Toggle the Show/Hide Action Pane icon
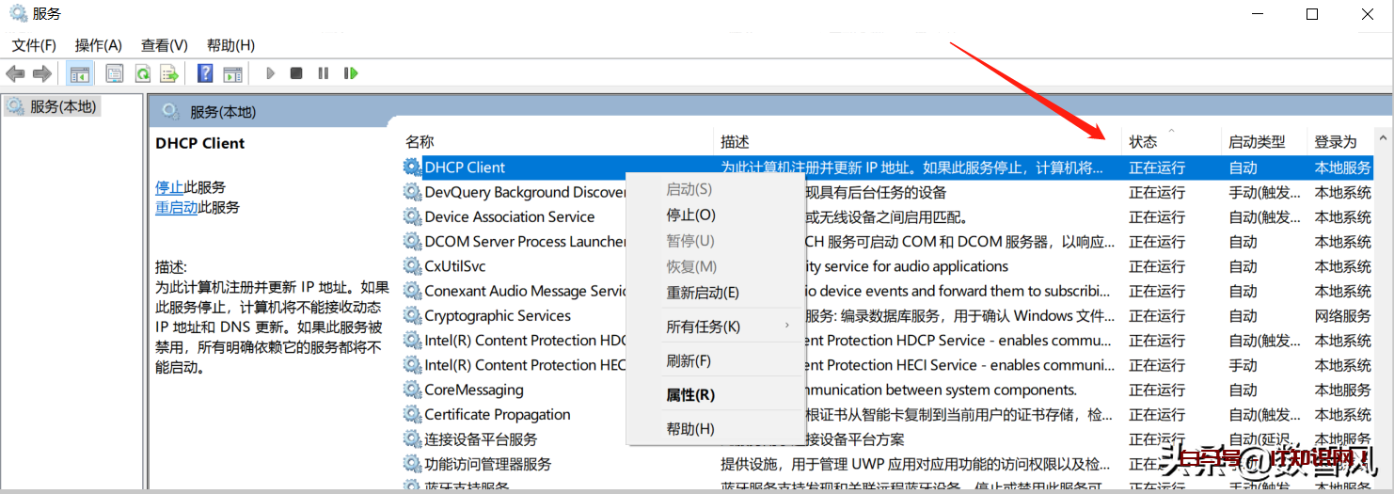 (x=232, y=73)
